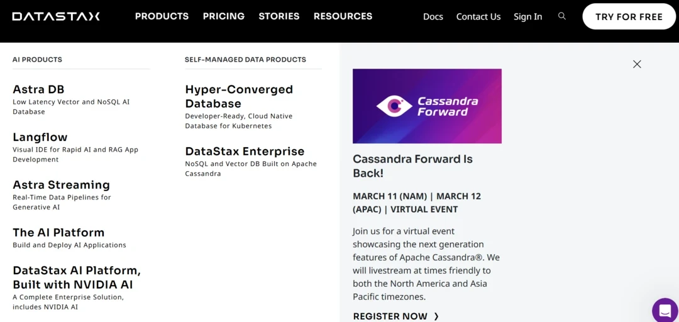Open Hyper-Converged Database product link
This screenshot has width=679, height=322.
pyautogui.click(x=239, y=96)
